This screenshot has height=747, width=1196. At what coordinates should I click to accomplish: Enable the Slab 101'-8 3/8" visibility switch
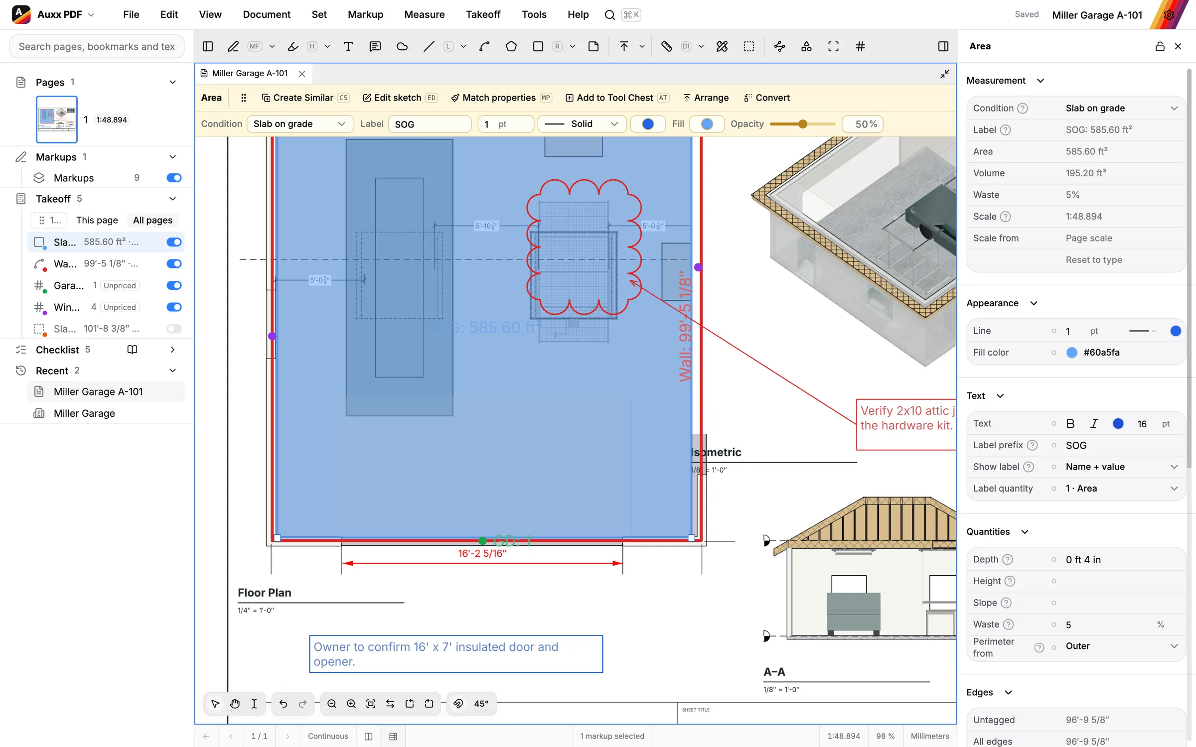(x=174, y=329)
